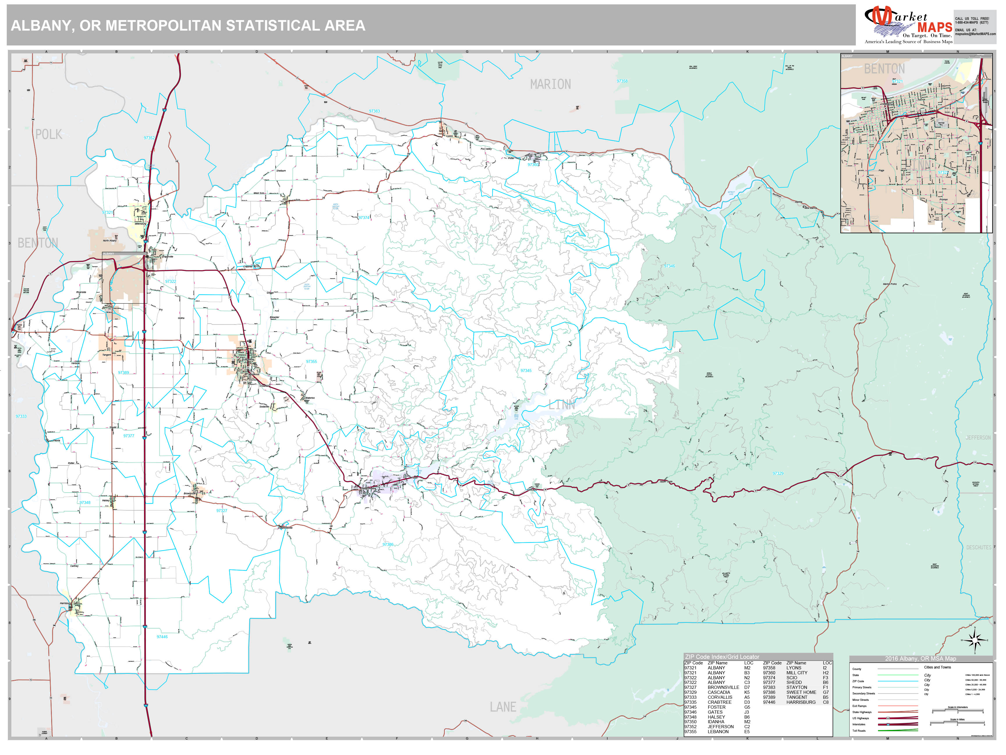Click ZIP code label 97446 on the map
Screen dimensions: 1006x755
(x=162, y=637)
